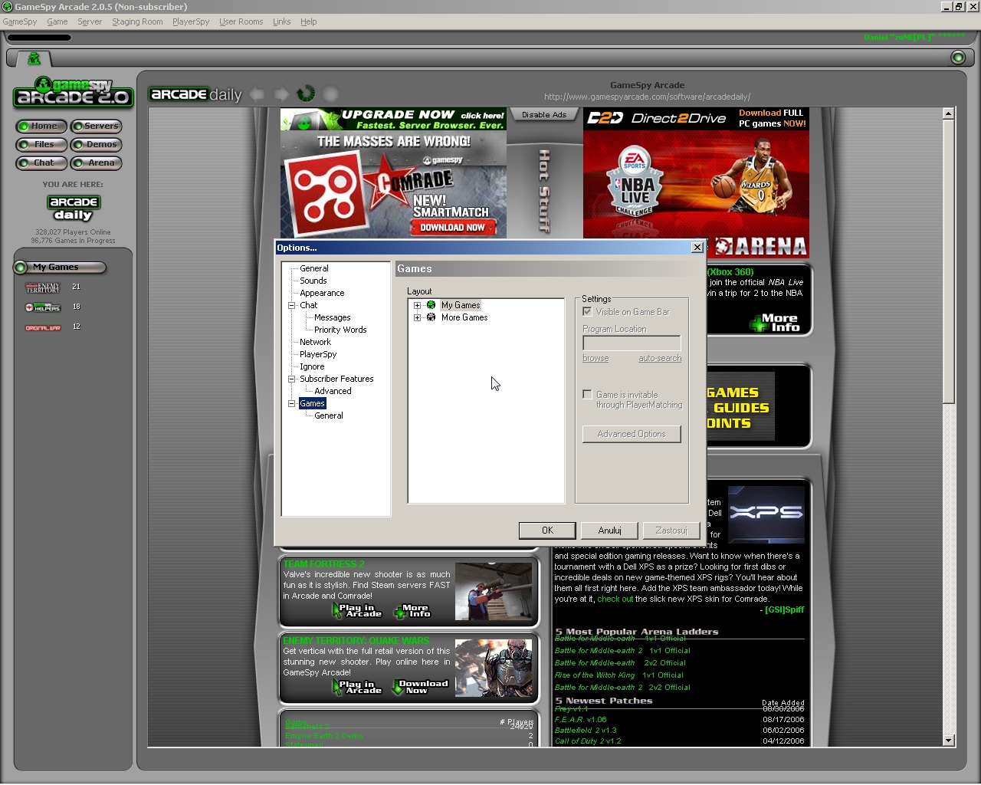Viewport: 981px width, 785px height.
Task: Click the page scrollbar down arrow
Action: point(949,741)
